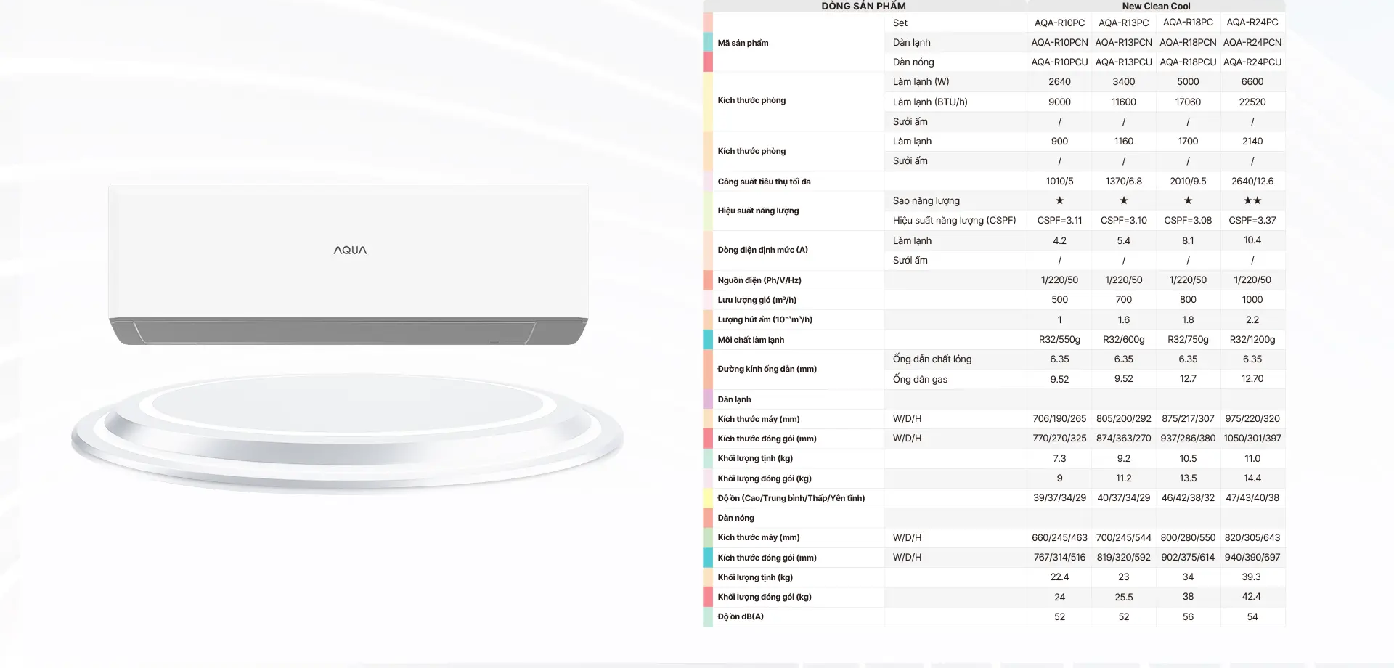Click the "Lượng hút ẩm" row label
1394x668 pixels.
[x=765, y=319]
